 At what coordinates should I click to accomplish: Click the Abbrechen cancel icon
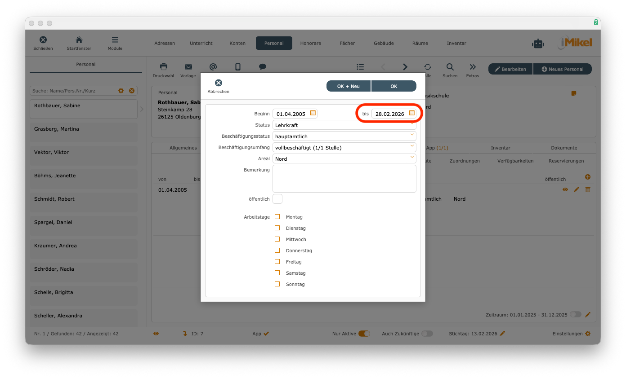(x=218, y=83)
